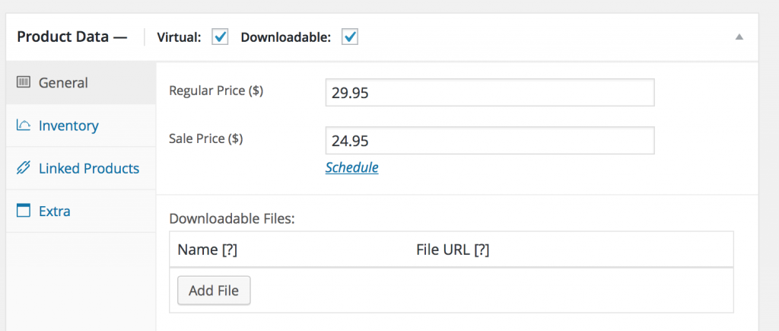Screen dimensions: 779x331
Task: Click the Add File button
Action: click(214, 290)
